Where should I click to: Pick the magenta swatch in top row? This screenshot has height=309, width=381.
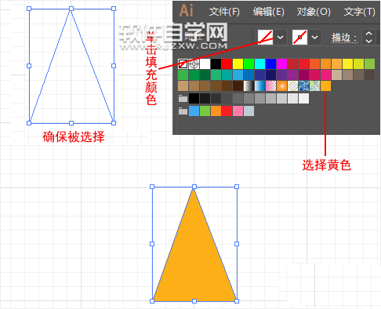point(281,64)
